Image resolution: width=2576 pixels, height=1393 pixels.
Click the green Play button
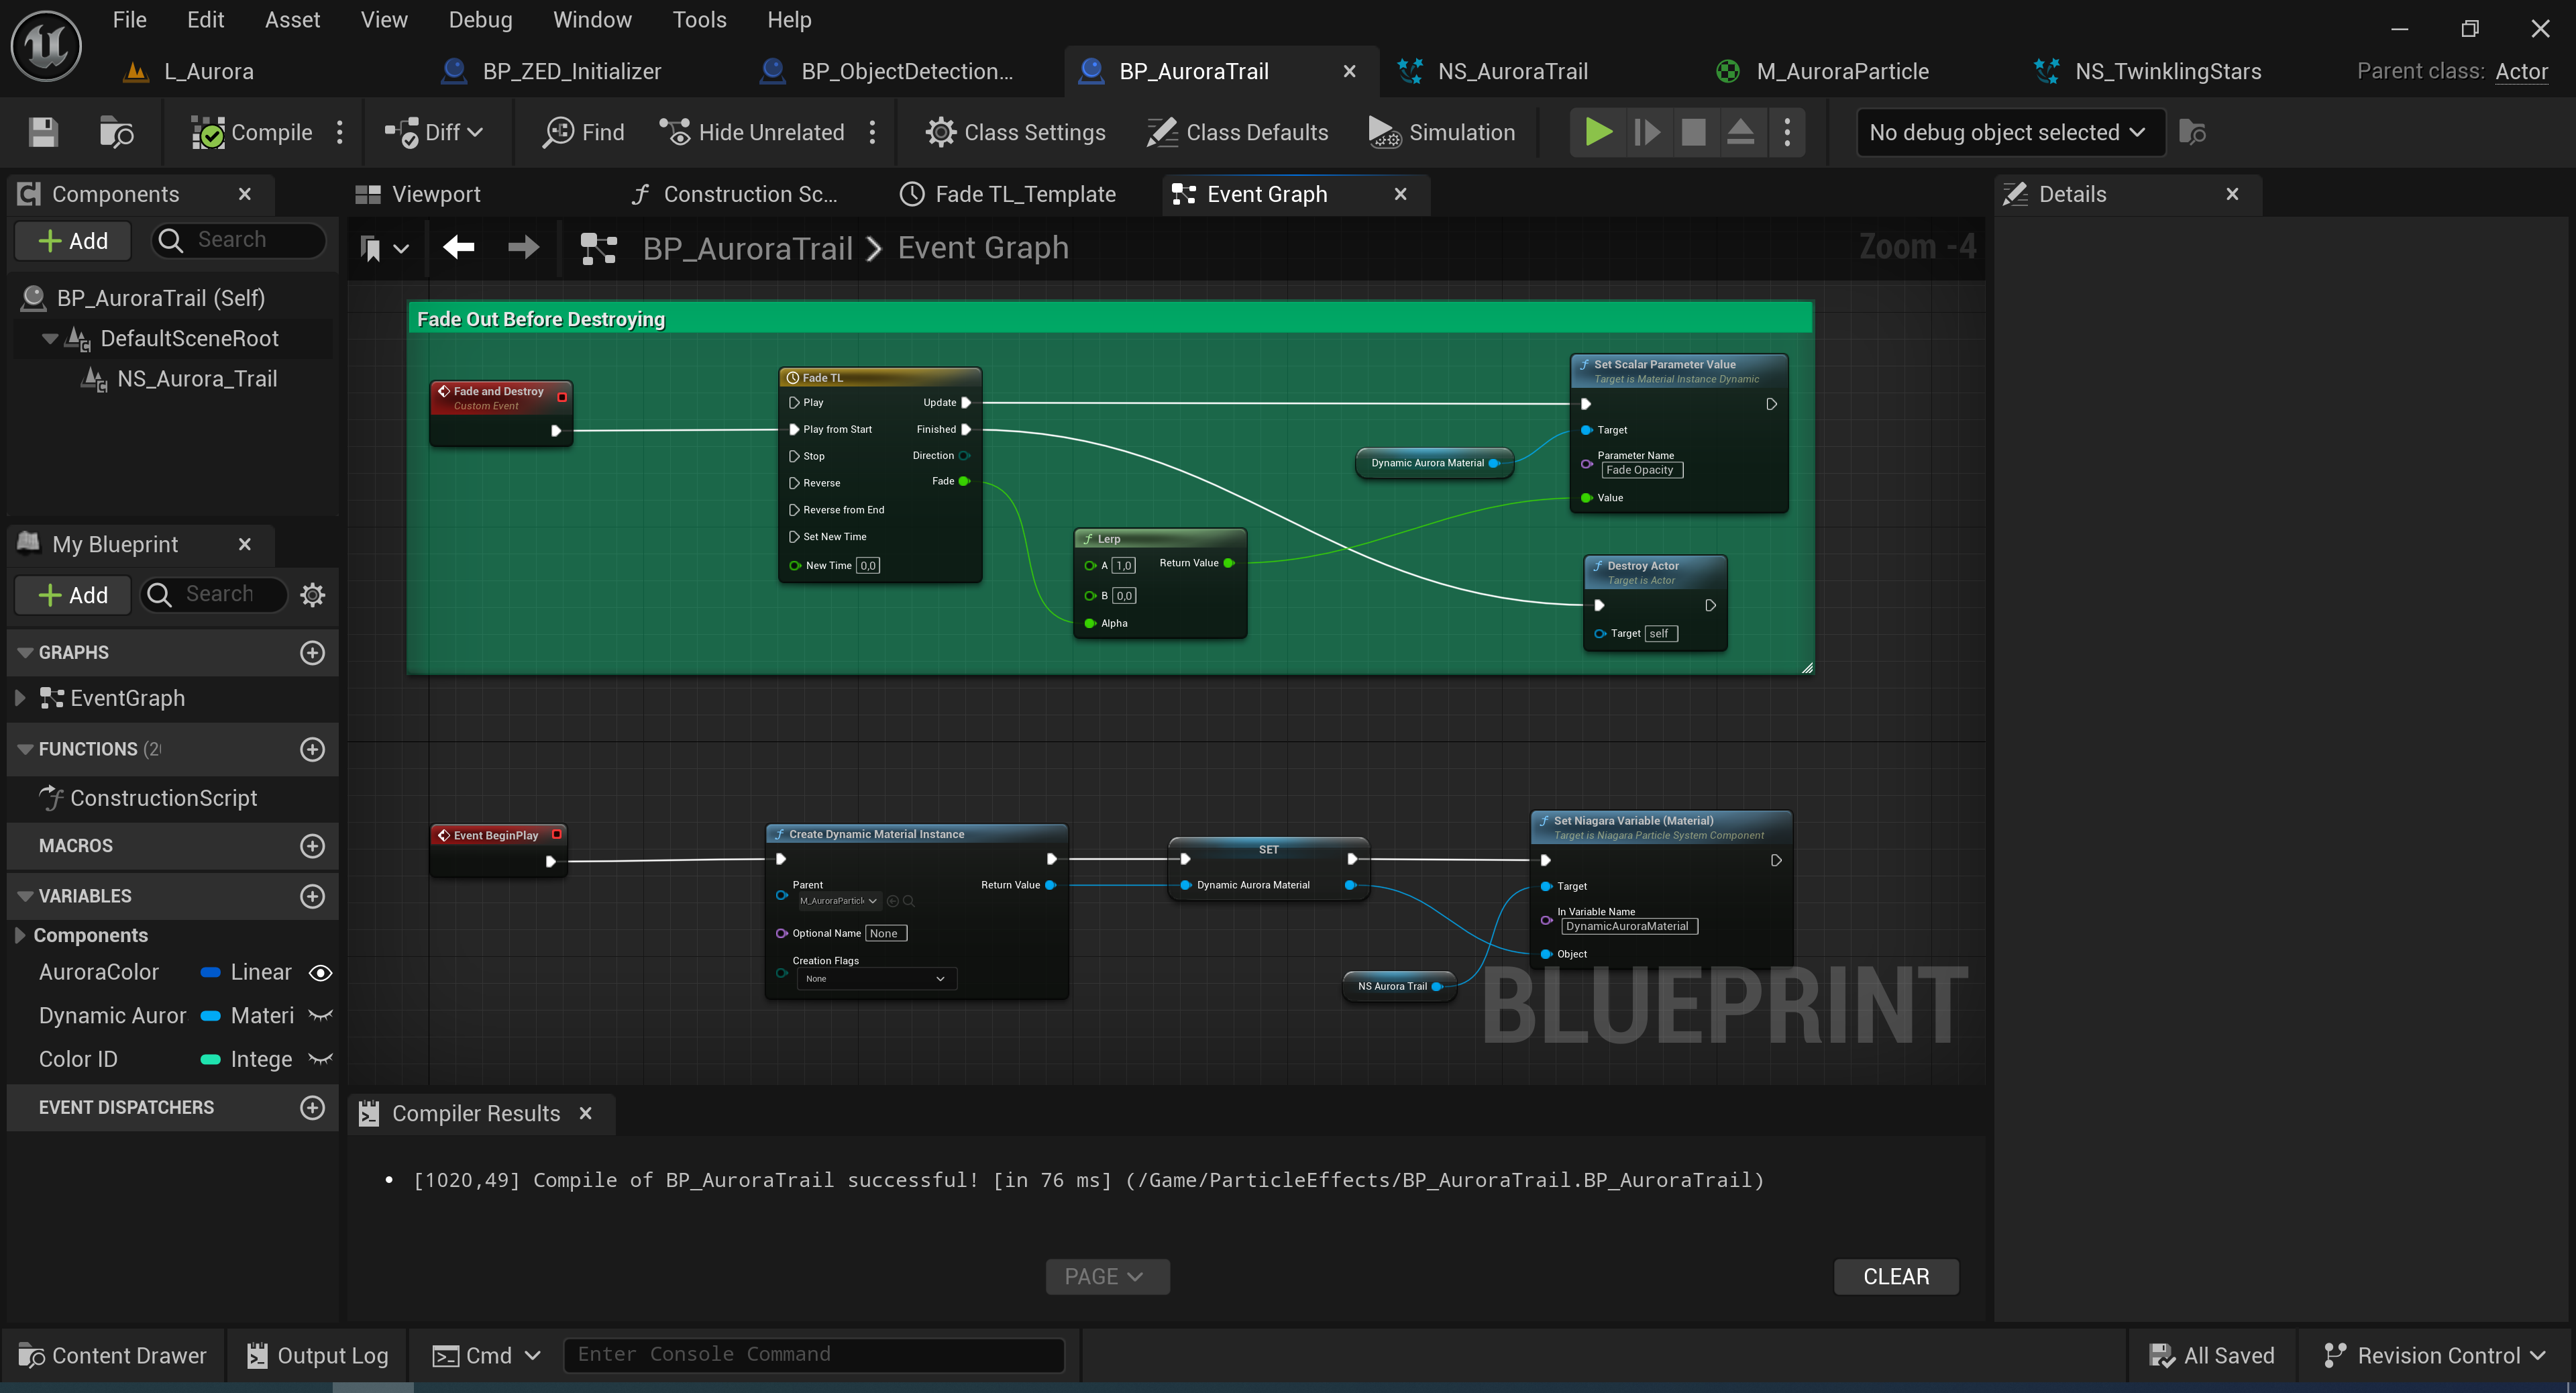pos(1598,132)
